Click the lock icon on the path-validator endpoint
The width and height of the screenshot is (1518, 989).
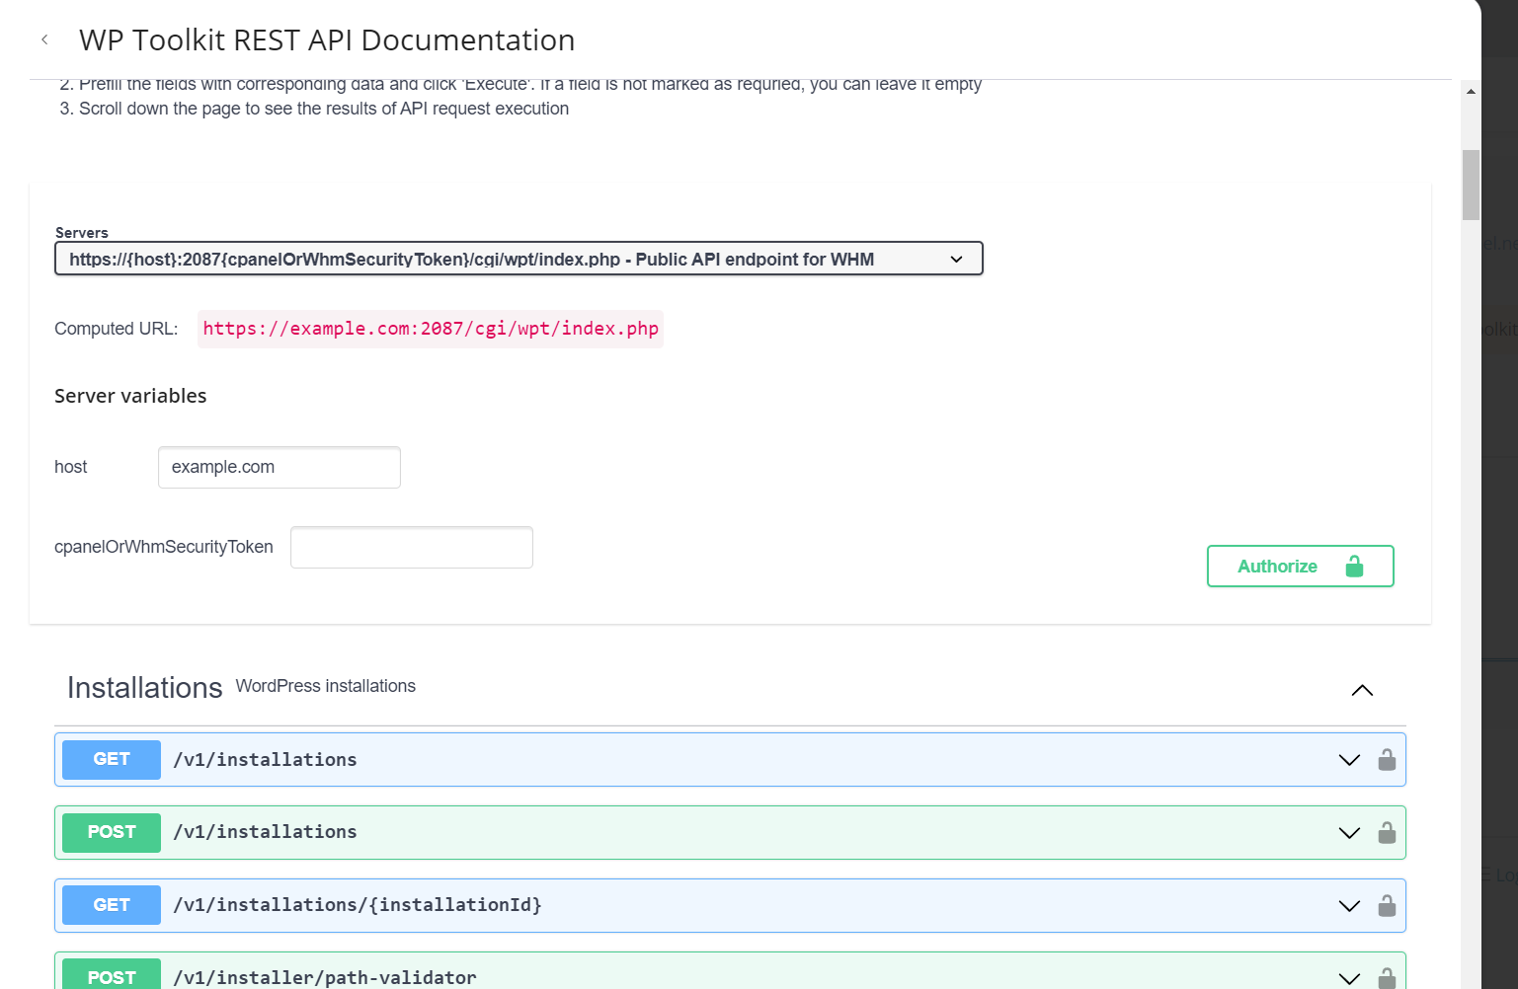click(1387, 980)
